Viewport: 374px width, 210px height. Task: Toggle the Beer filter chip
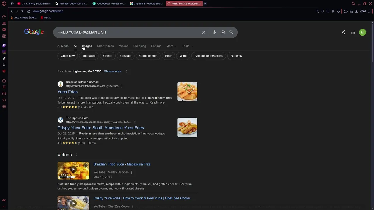[168, 56]
